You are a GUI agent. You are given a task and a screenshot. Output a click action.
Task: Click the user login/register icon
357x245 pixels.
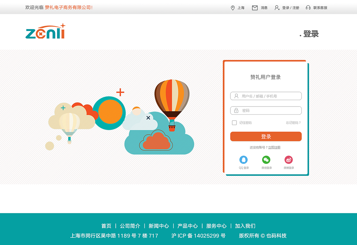[277, 8]
